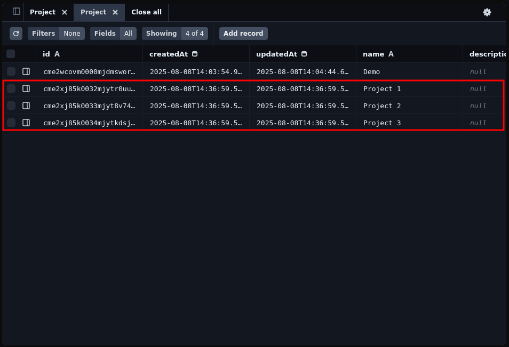
Task: Sort by the createdAt column header
Action: point(169,54)
